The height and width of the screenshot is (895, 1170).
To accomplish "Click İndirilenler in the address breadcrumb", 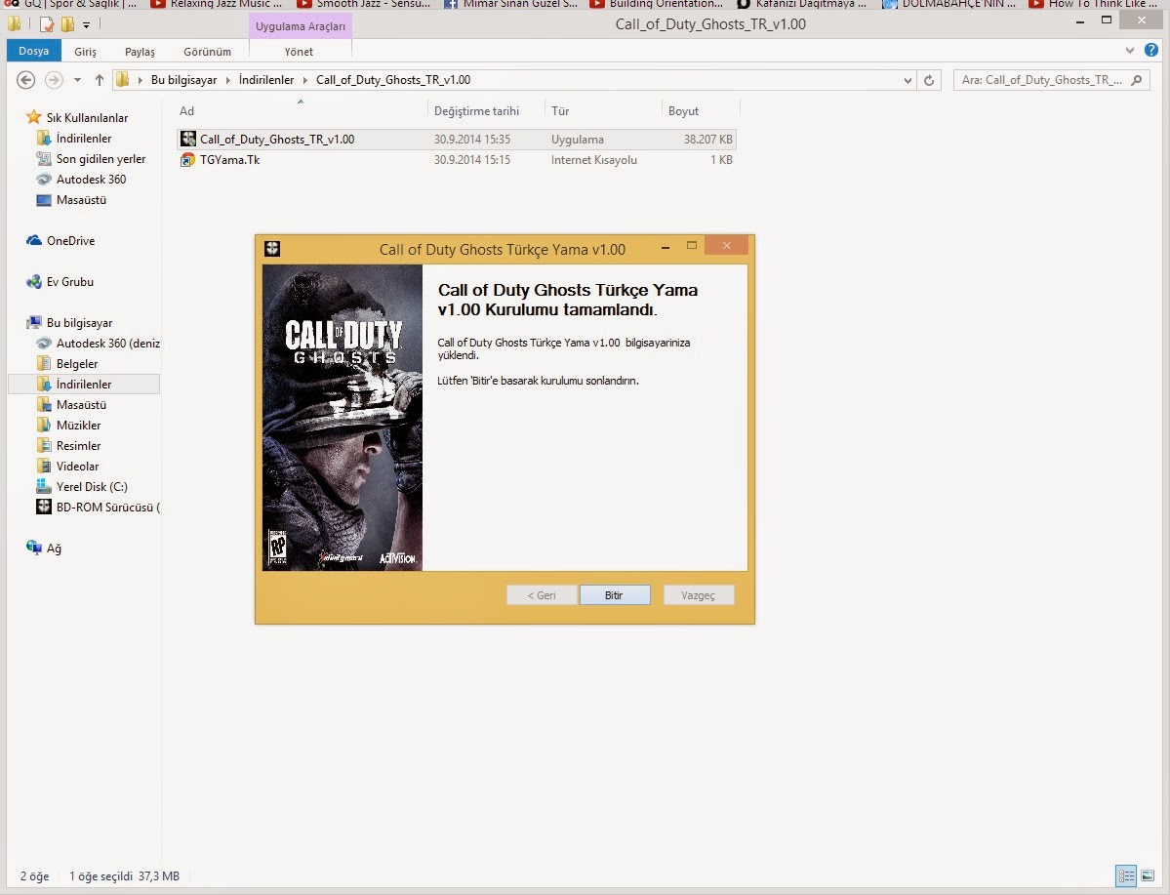I will (x=266, y=80).
